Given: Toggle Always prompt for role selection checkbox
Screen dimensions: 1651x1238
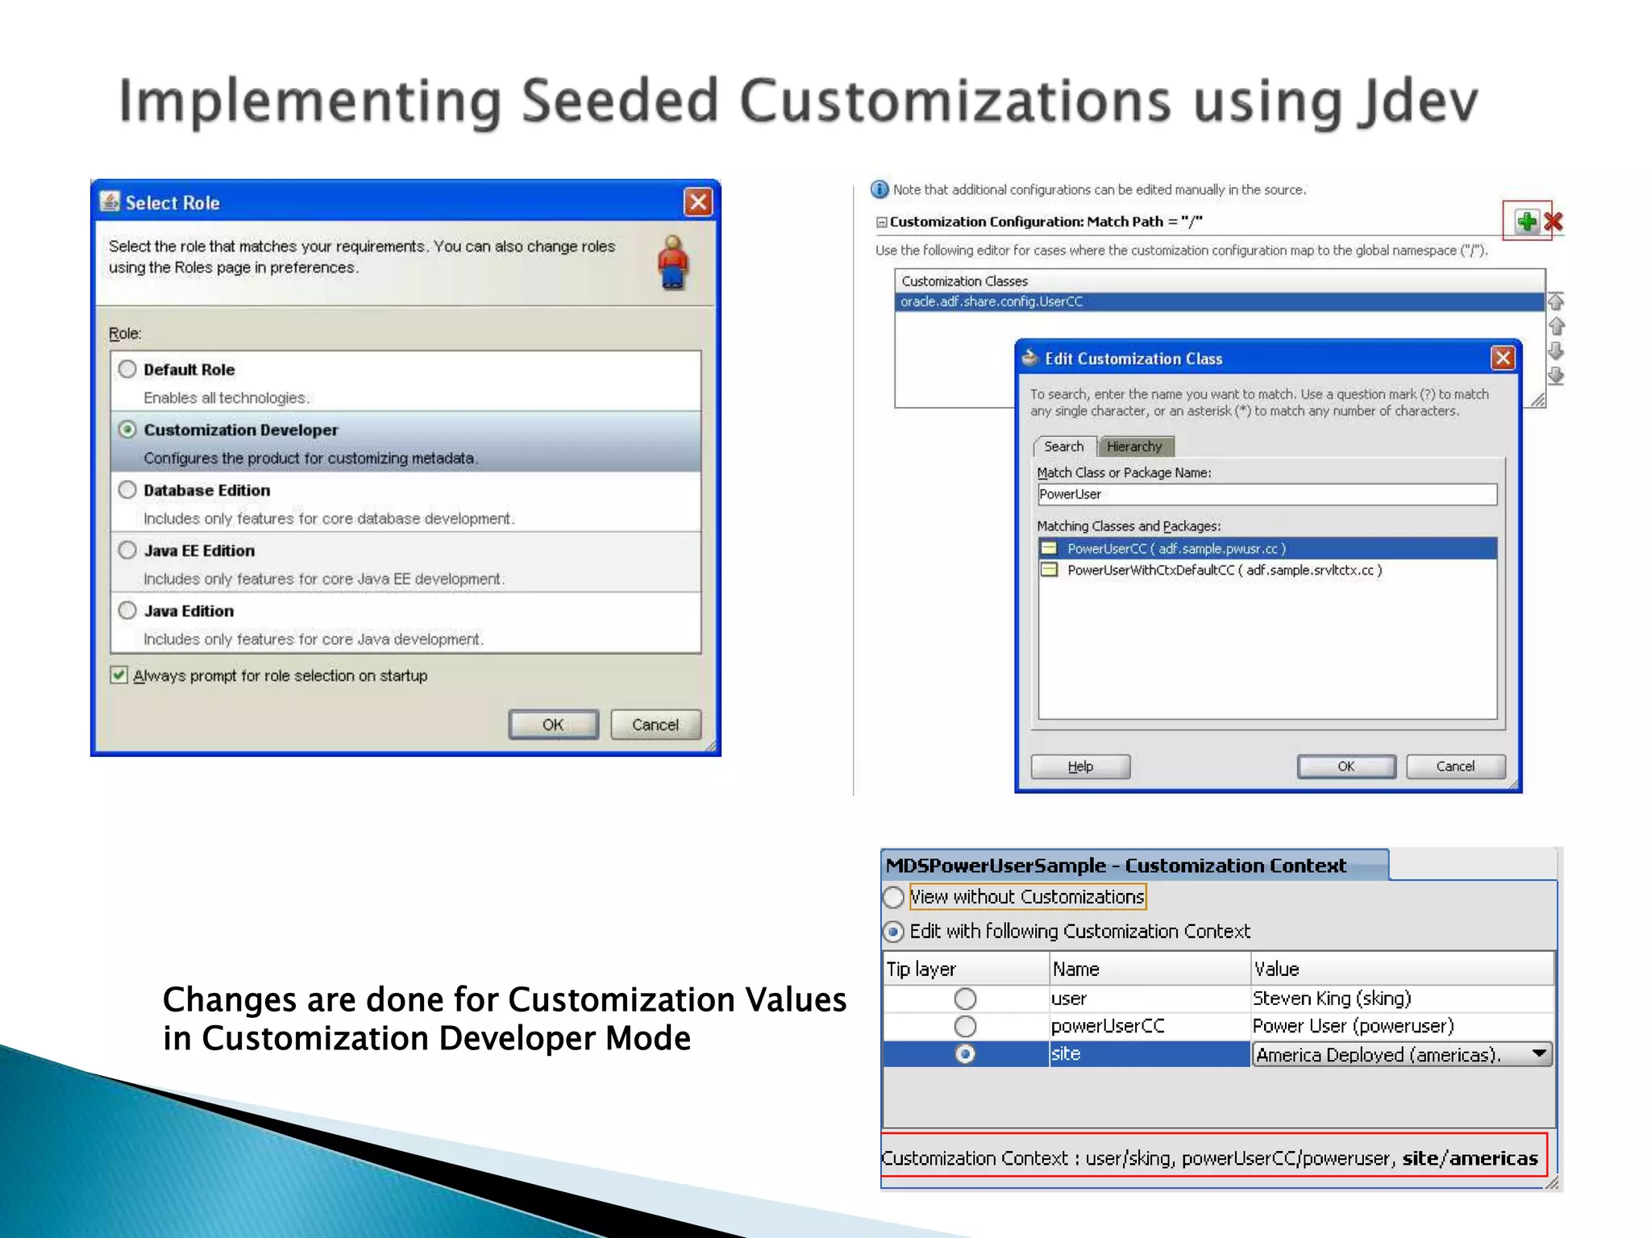Looking at the screenshot, I should (x=119, y=675).
